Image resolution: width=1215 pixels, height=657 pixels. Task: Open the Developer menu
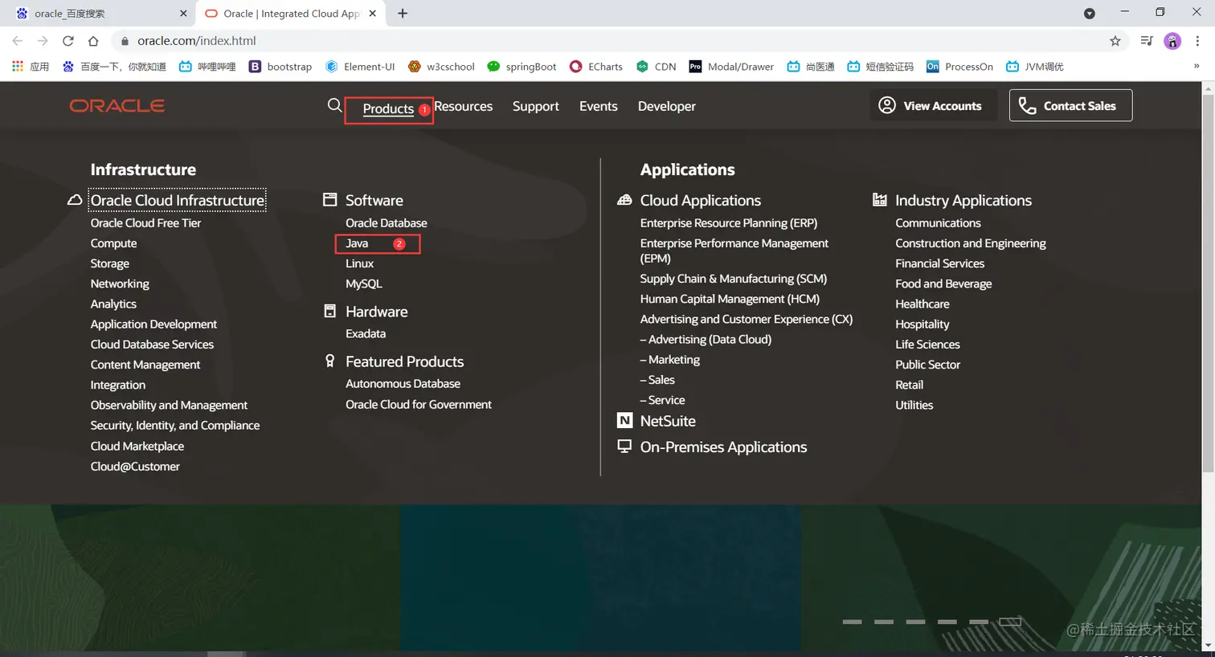[x=667, y=106]
